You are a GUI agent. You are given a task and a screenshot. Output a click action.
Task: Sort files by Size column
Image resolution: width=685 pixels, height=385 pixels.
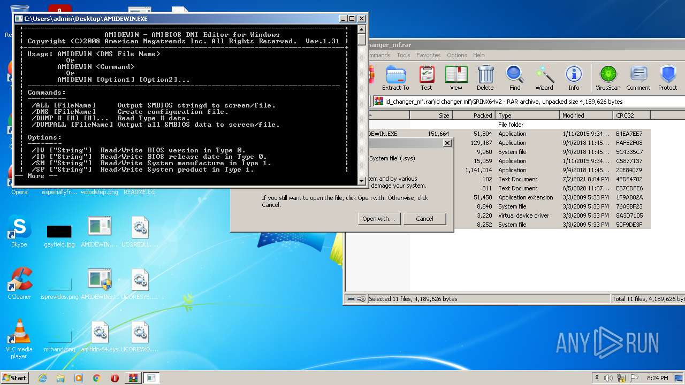click(x=431, y=115)
